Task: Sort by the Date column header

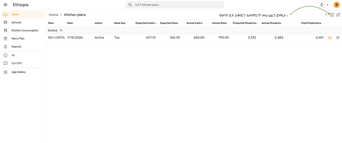Action: 70,23
